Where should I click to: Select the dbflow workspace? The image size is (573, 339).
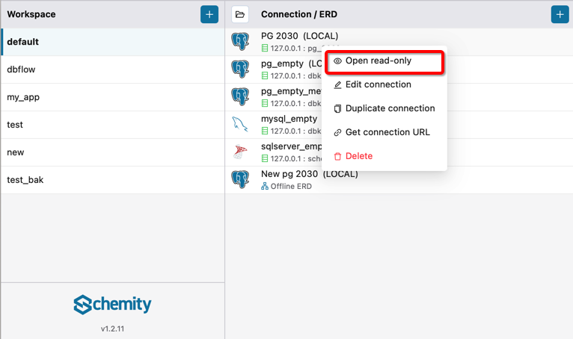(112, 69)
